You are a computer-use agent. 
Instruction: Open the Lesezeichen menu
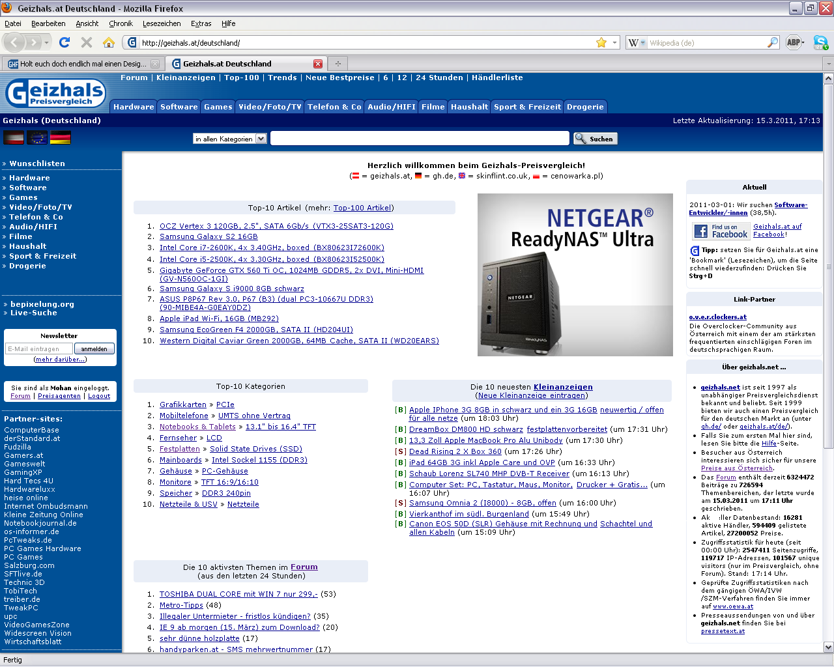coord(162,23)
